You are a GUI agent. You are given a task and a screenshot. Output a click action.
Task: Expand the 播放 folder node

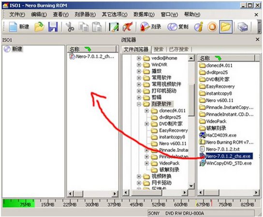click(x=139, y=71)
